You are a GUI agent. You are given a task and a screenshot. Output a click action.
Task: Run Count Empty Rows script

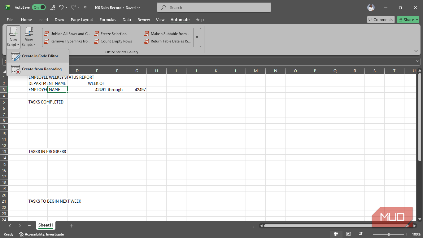click(113, 41)
